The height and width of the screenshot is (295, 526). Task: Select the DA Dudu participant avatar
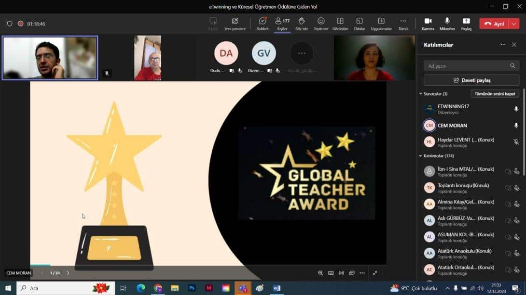click(x=226, y=53)
